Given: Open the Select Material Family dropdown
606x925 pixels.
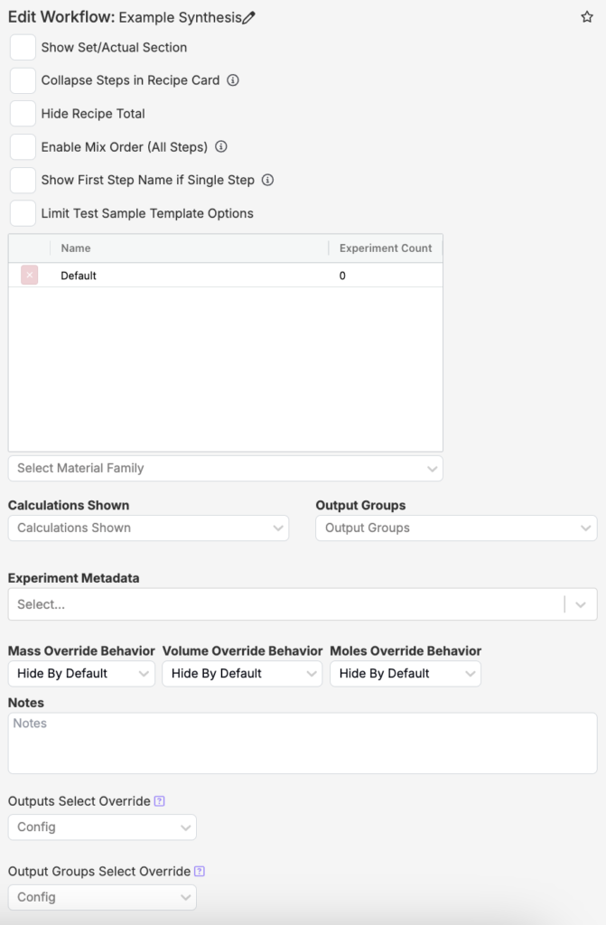Looking at the screenshot, I should pos(225,468).
